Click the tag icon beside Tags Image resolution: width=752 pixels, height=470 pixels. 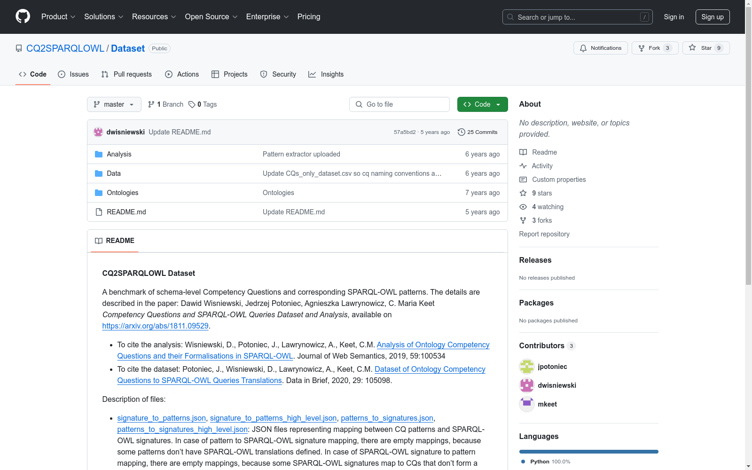tap(192, 104)
